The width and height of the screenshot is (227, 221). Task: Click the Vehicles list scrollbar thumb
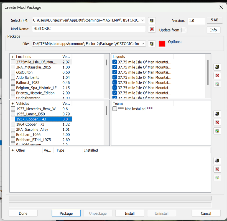point(106,111)
